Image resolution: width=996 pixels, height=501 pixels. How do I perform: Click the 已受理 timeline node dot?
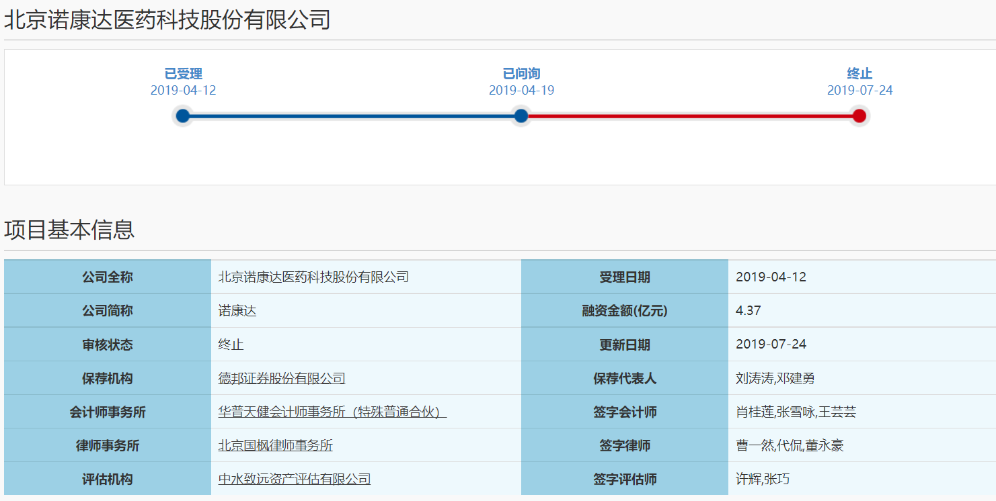(183, 116)
